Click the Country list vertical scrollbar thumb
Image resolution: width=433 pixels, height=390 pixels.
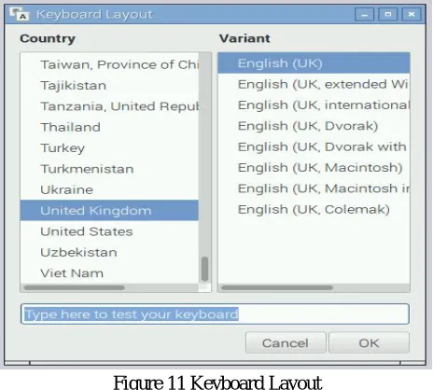(x=204, y=269)
